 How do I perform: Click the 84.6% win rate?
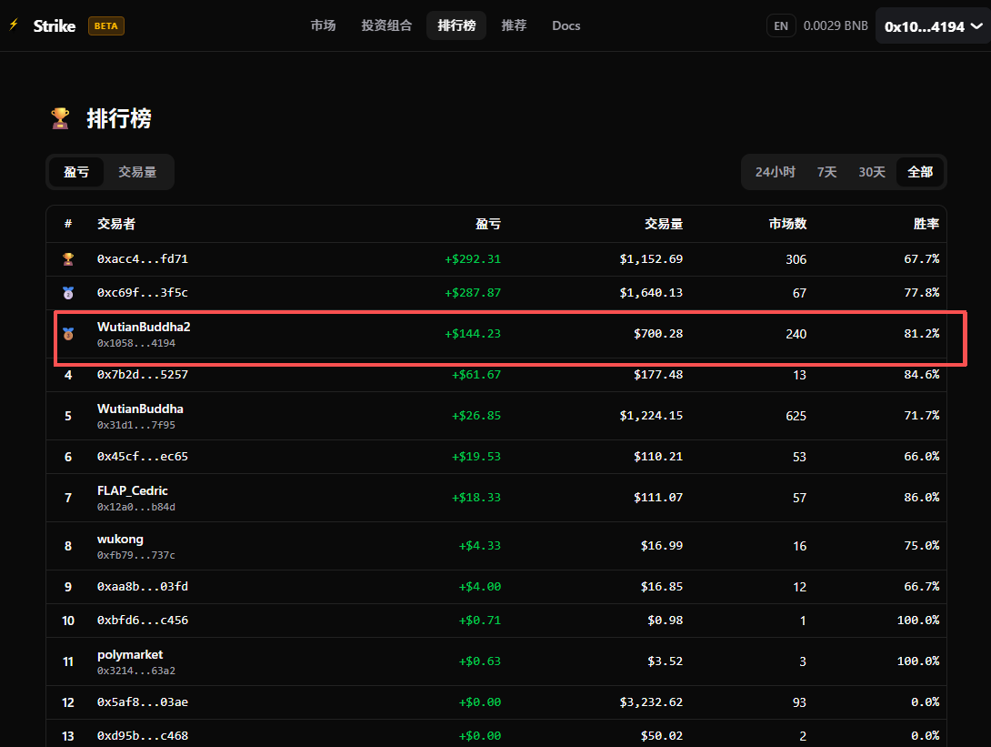pyautogui.click(x=922, y=375)
